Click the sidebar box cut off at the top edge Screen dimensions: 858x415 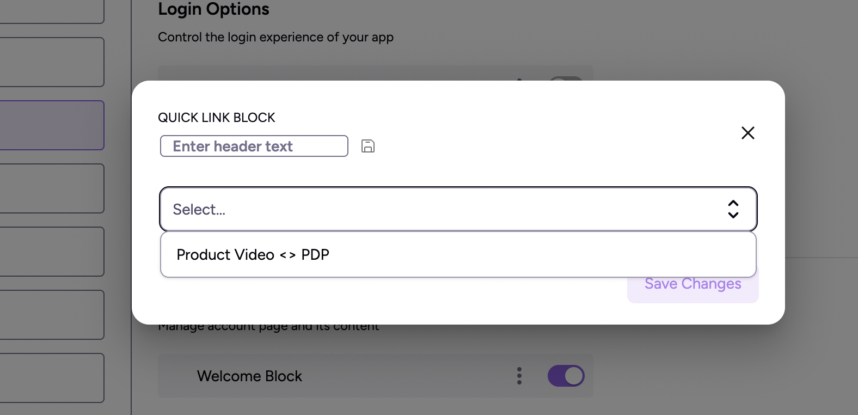(x=52, y=11)
